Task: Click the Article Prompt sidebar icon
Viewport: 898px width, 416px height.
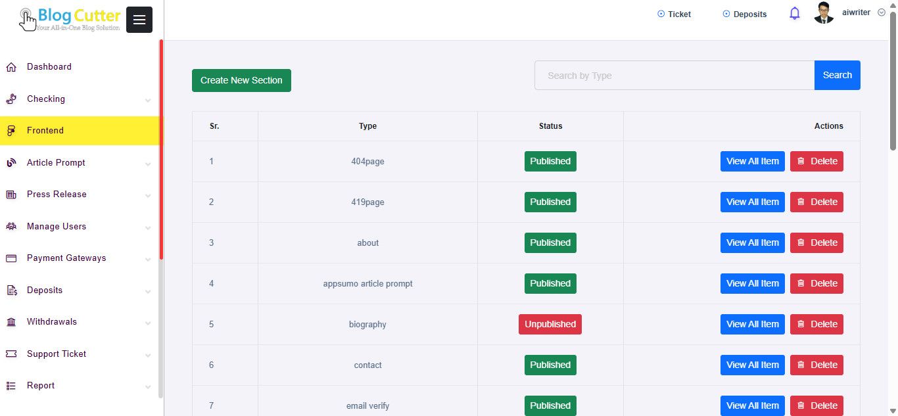Action: (11, 163)
